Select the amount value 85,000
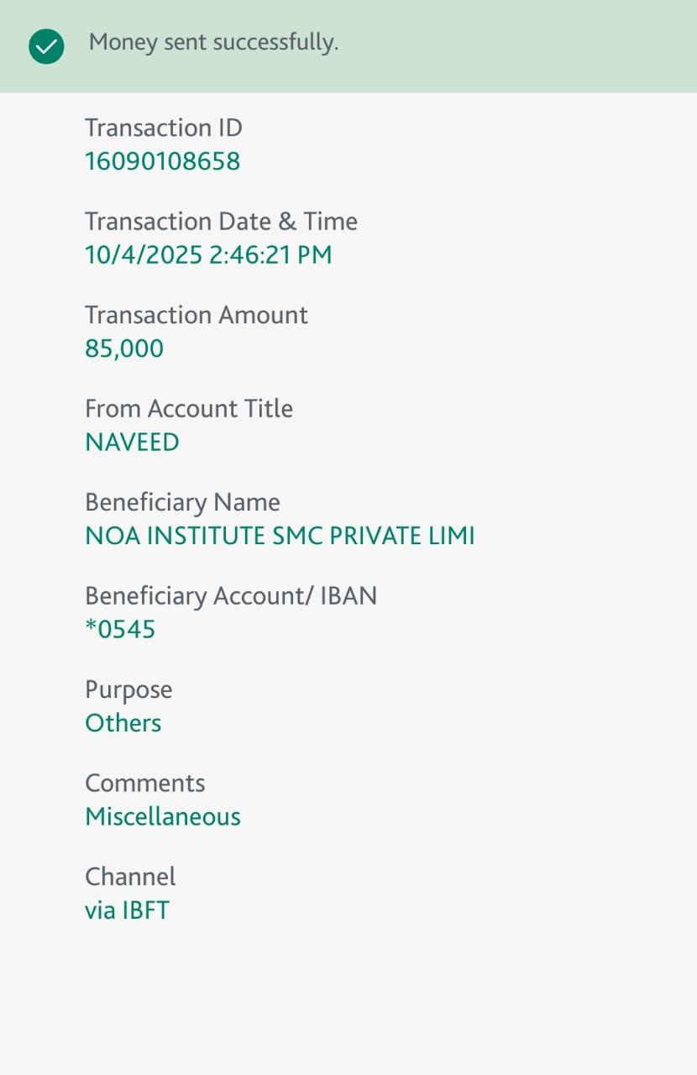This screenshot has height=1075, width=697. point(124,349)
